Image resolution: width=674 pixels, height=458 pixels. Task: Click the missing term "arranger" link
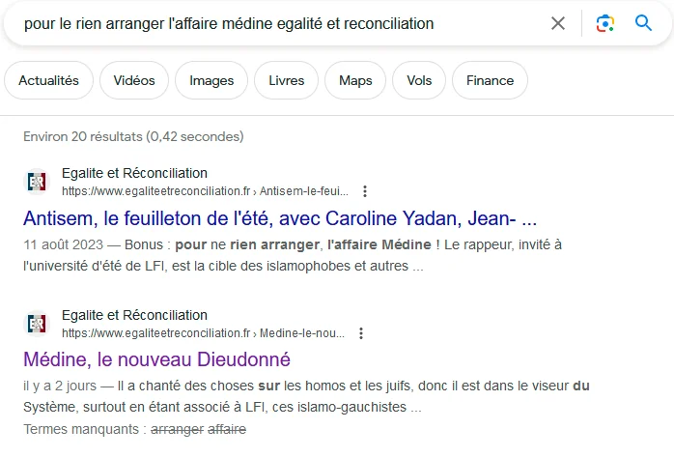[x=177, y=428]
